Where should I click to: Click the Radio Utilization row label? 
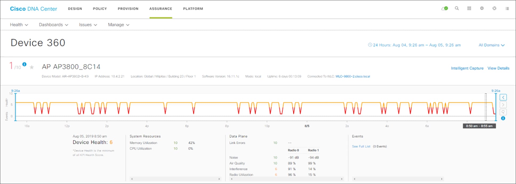click(x=241, y=175)
